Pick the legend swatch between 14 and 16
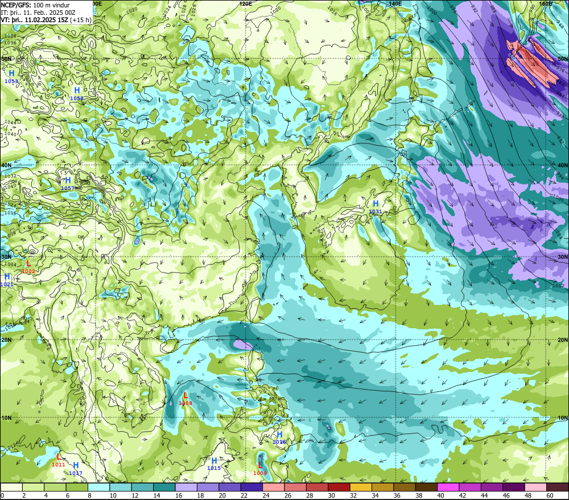Image resolution: width=569 pixels, height=500 pixels. (164, 487)
